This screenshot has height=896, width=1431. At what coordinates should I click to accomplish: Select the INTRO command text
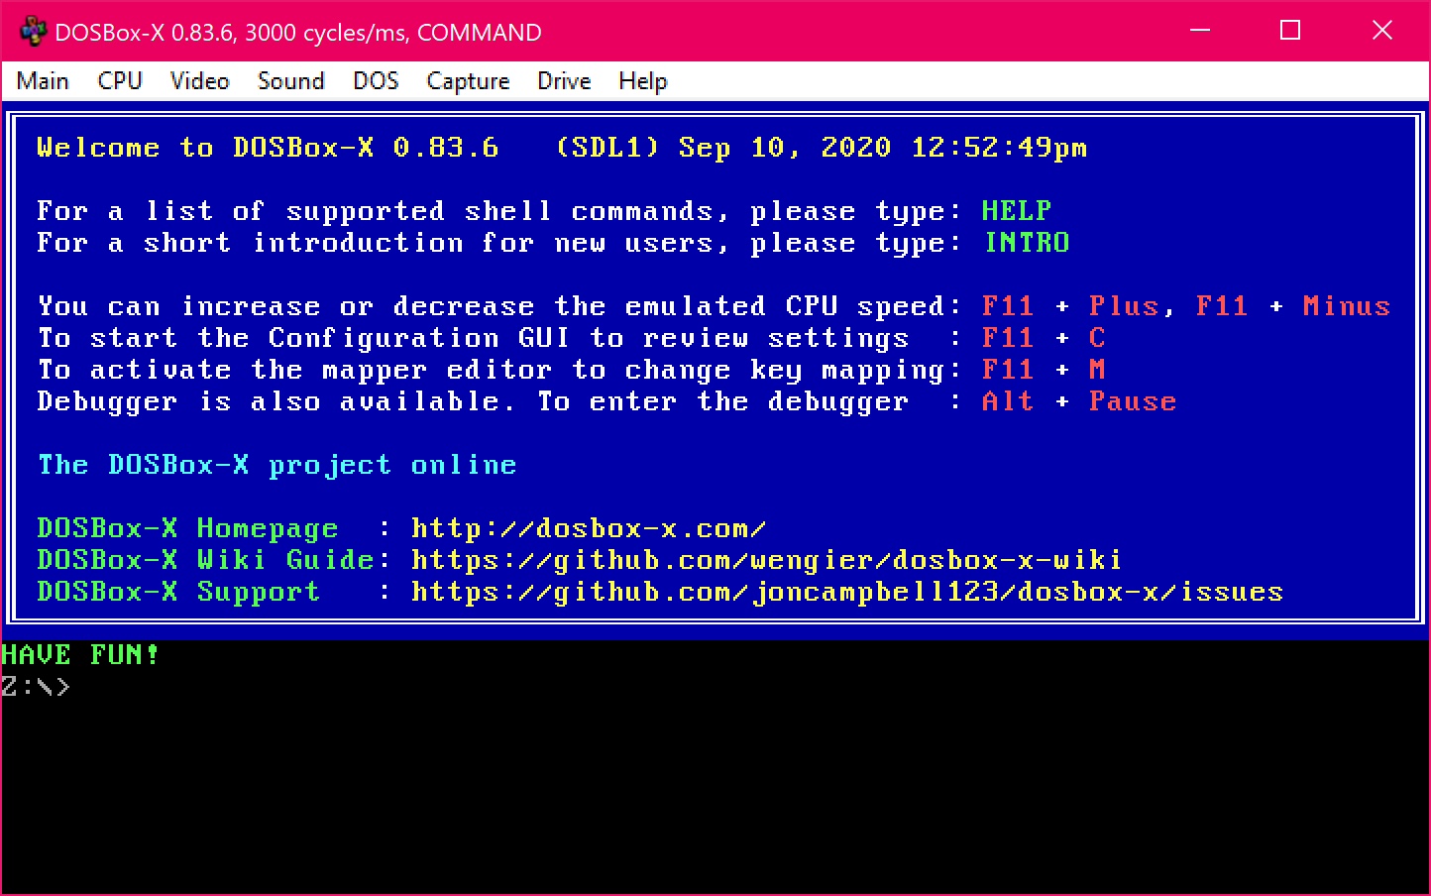point(1028,243)
